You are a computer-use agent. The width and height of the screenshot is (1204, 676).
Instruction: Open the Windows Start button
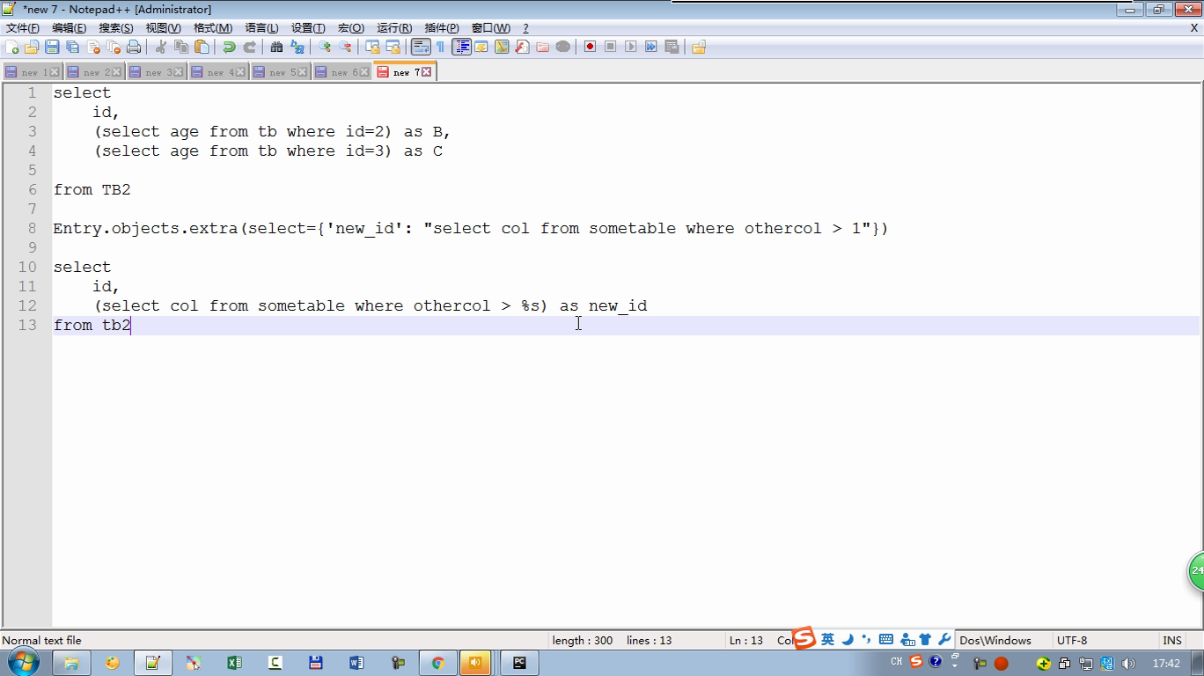(22, 662)
